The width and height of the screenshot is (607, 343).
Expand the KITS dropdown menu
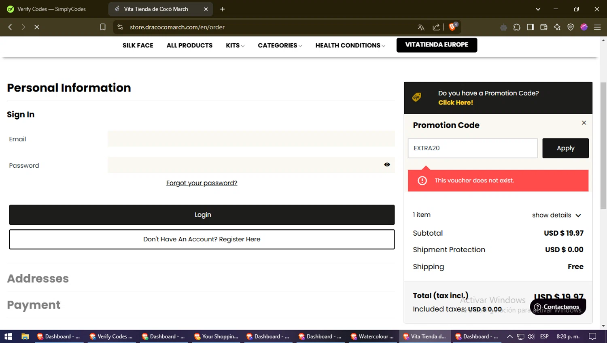(x=235, y=45)
